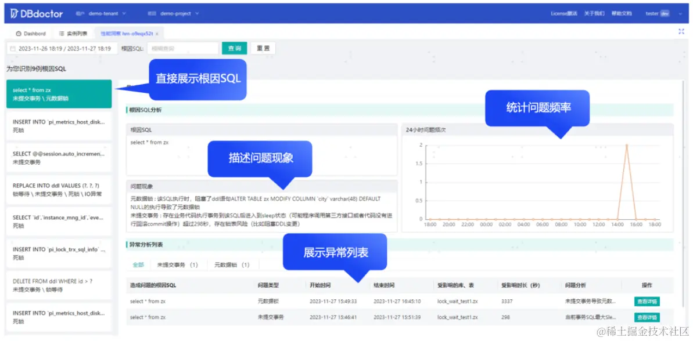The width and height of the screenshot is (693, 341).
Task: Switch to the 未提交事务 (1) tab
Action: [177, 264]
